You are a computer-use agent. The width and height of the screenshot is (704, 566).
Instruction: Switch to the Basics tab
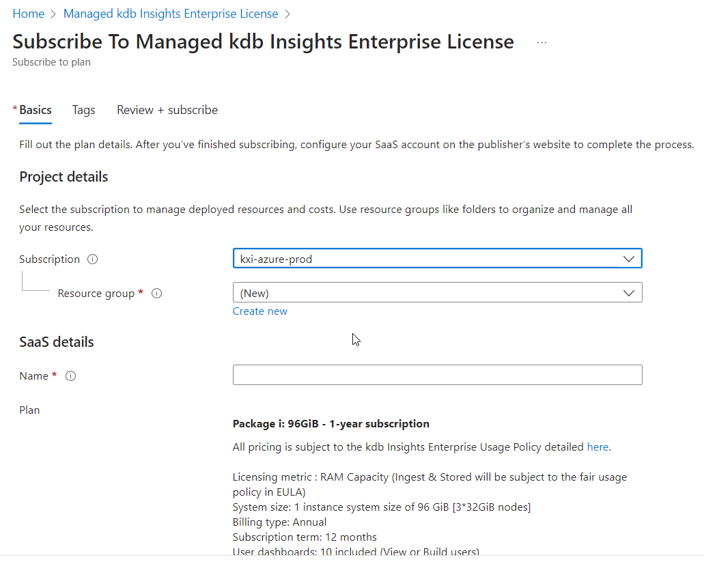point(35,110)
